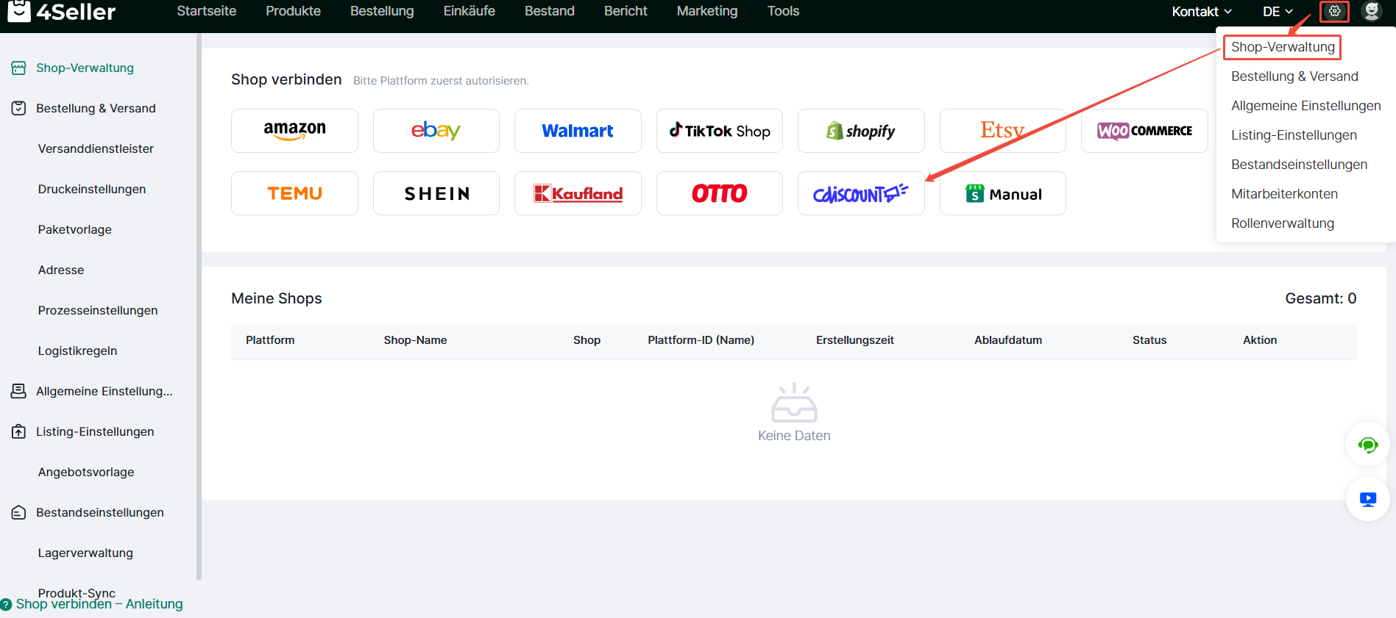
Task: Go to Startseite tab
Action: [207, 11]
